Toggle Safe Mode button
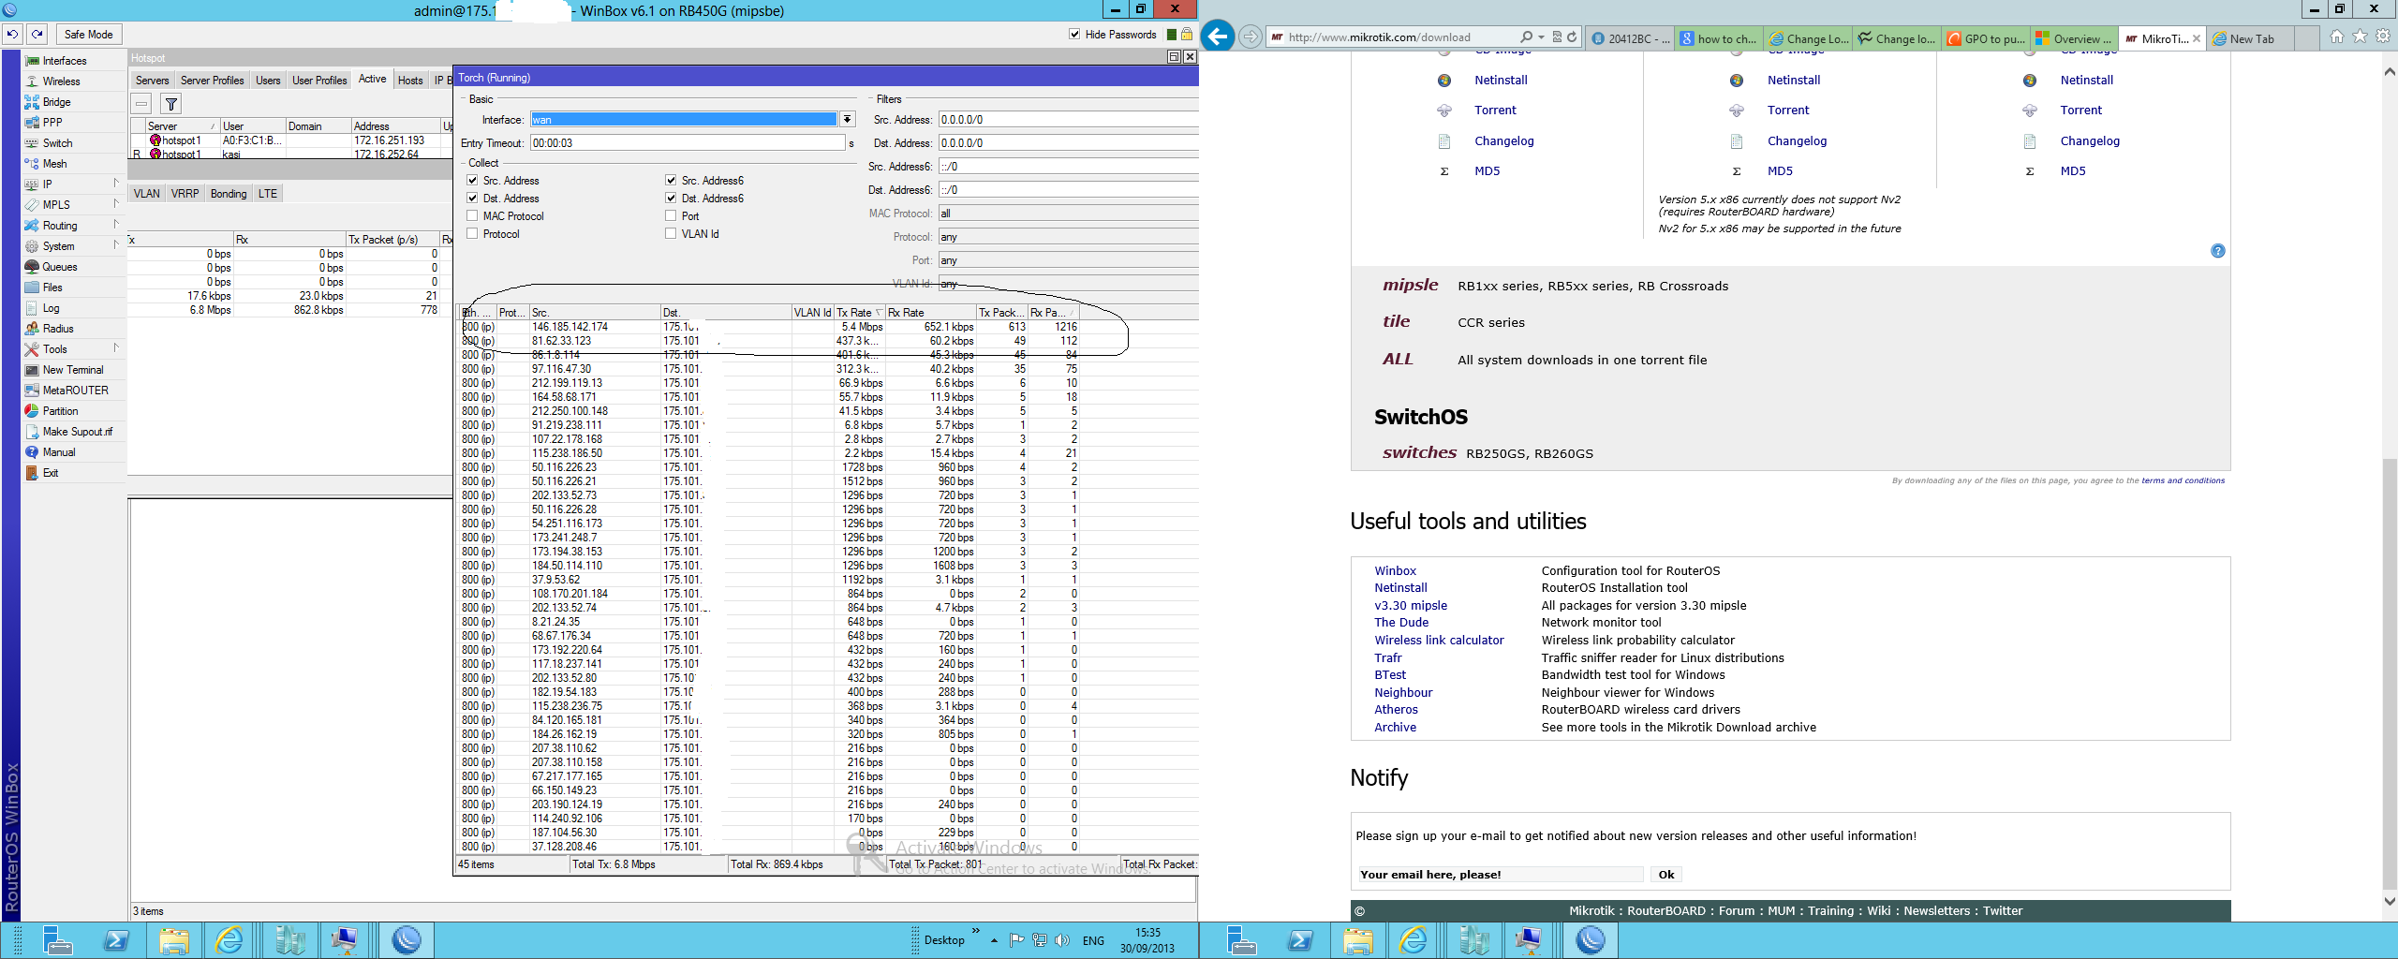 click(88, 35)
